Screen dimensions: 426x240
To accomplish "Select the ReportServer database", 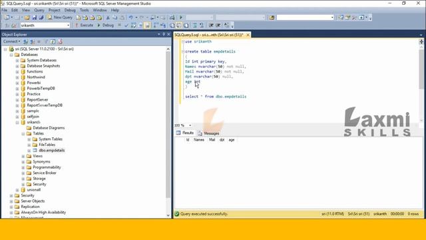I will click(37, 99).
